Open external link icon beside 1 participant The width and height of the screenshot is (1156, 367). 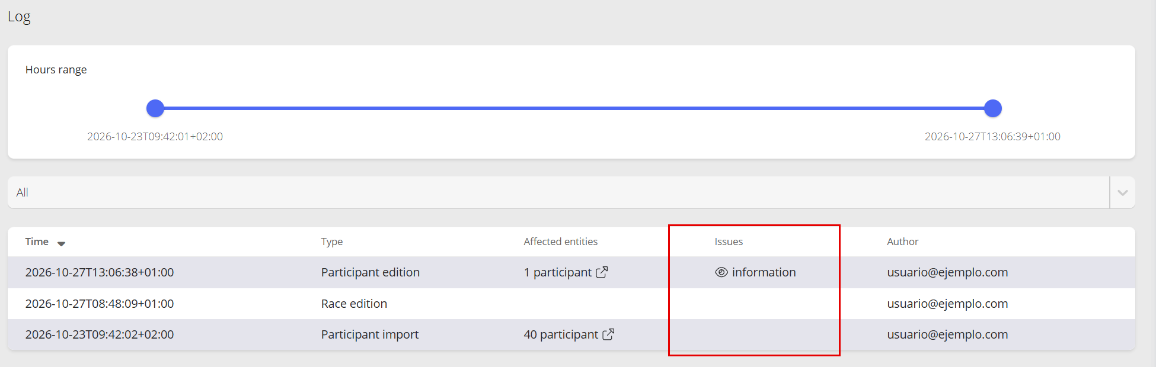click(602, 272)
